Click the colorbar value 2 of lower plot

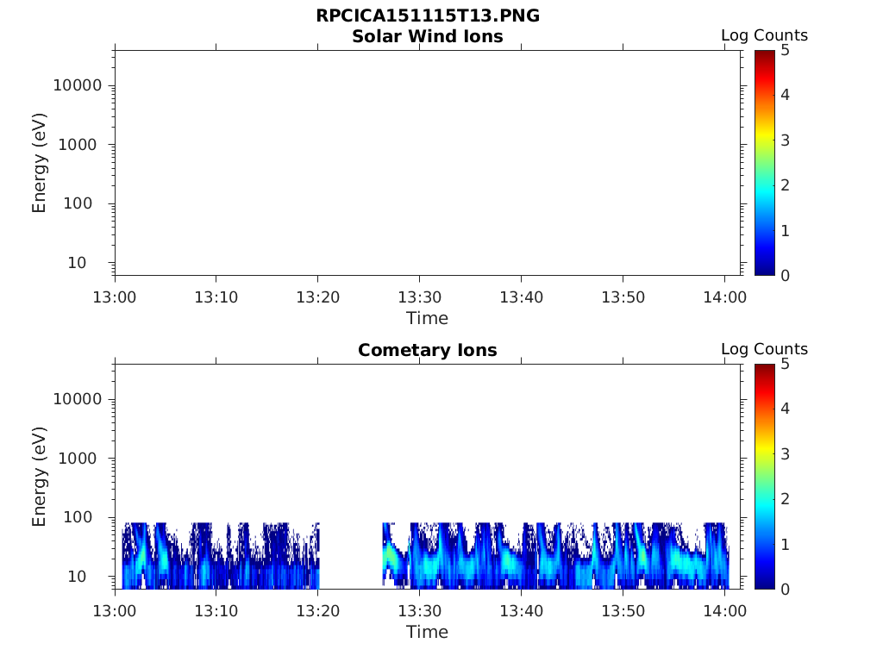coord(785,499)
